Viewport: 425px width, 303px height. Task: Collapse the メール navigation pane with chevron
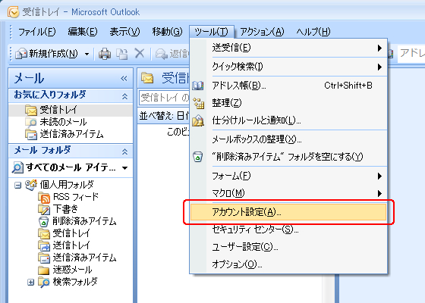pos(124,79)
